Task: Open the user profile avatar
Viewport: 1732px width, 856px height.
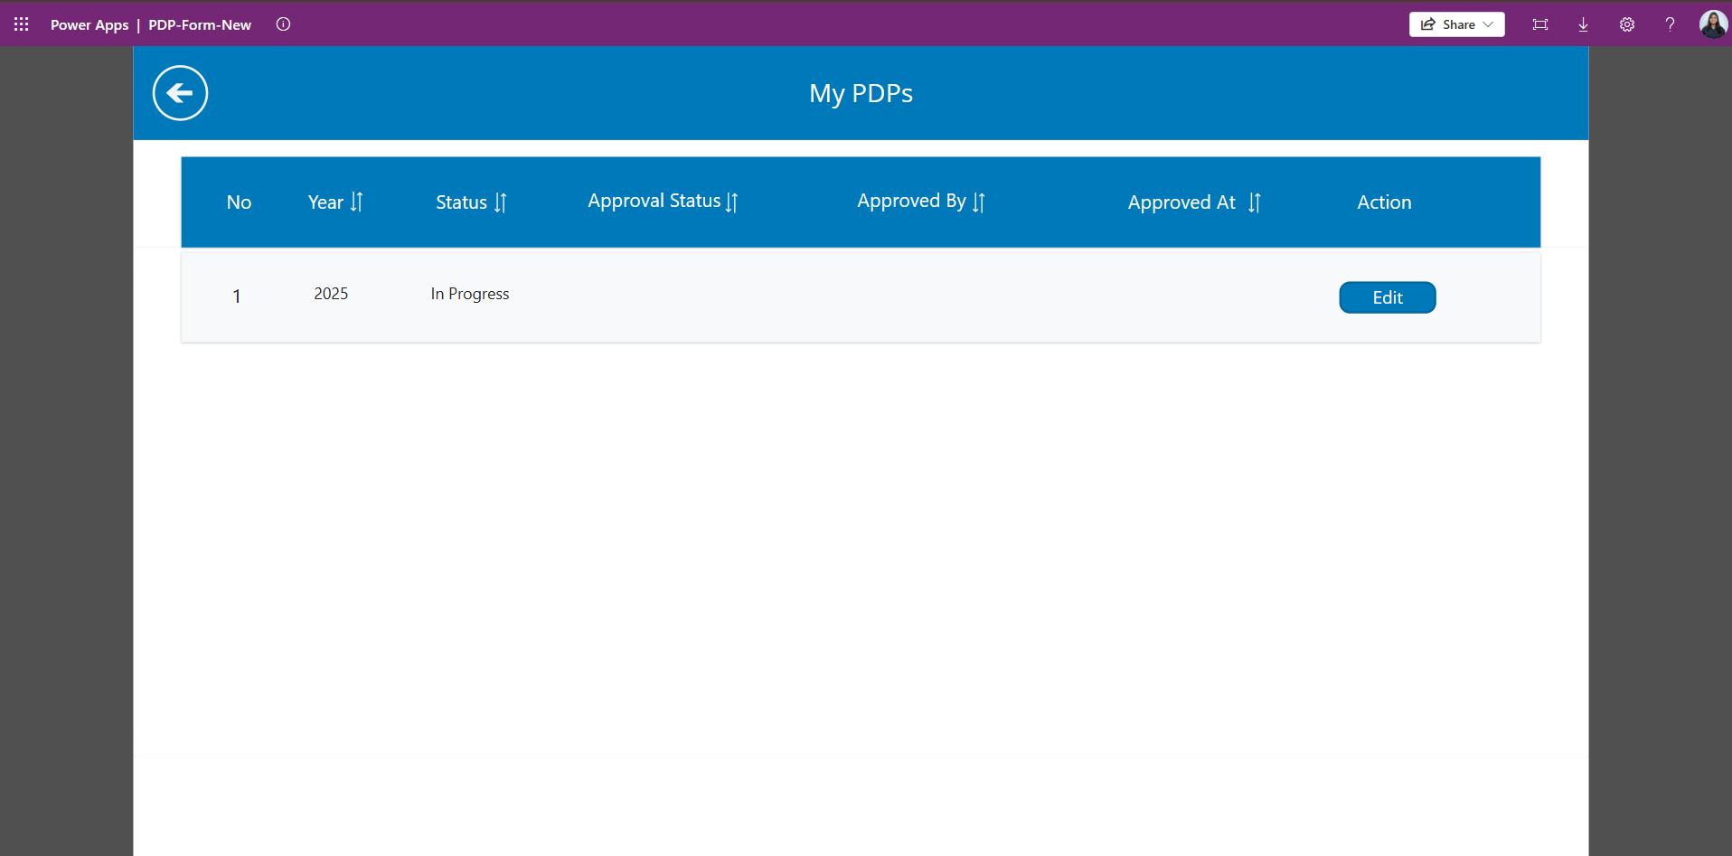Action: (1712, 24)
